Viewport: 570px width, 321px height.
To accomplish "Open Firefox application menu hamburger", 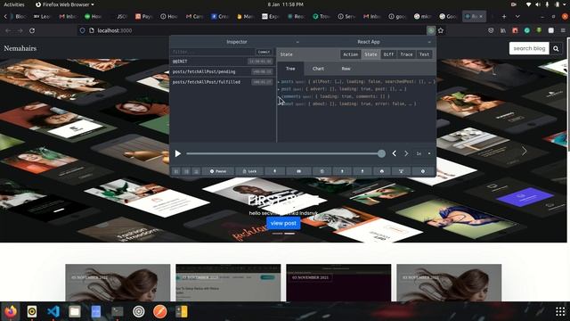I will [563, 30].
